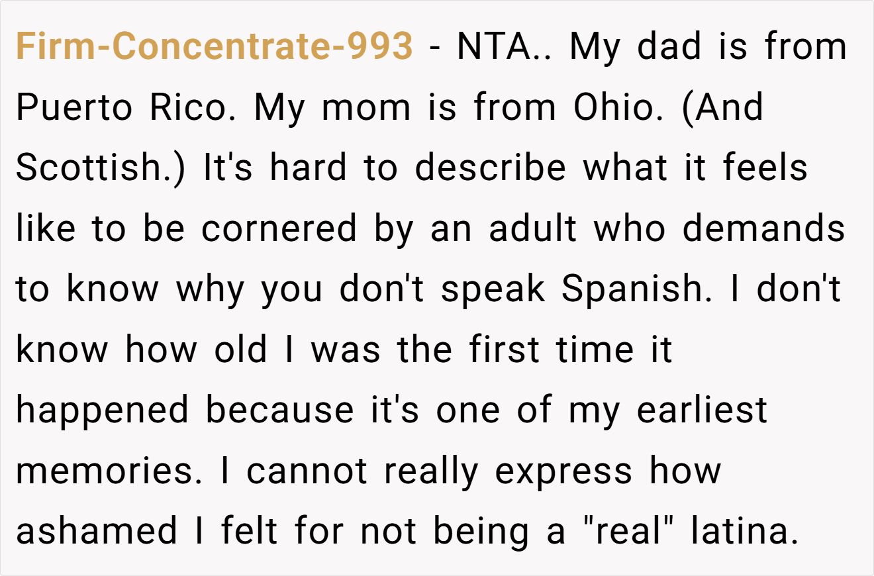This screenshot has width=874, height=576.
Task: Click the word "demands" at line end
Action: pos(763,229)
